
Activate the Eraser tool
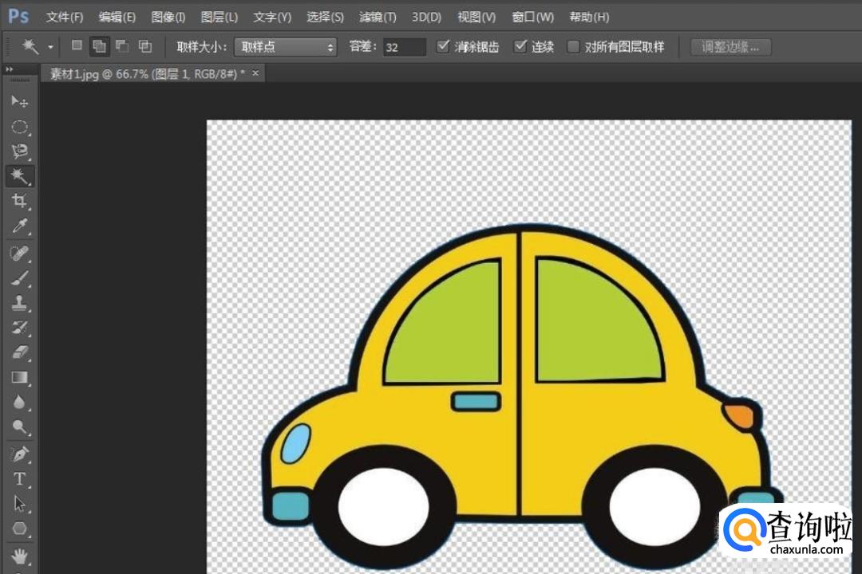(x=20, y=352)
